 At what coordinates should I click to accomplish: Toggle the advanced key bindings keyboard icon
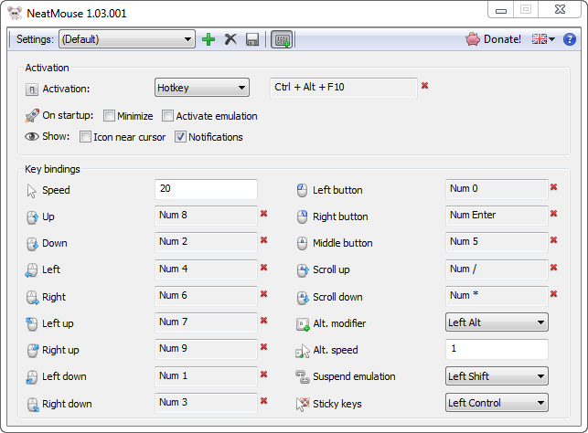pos(282,39)
